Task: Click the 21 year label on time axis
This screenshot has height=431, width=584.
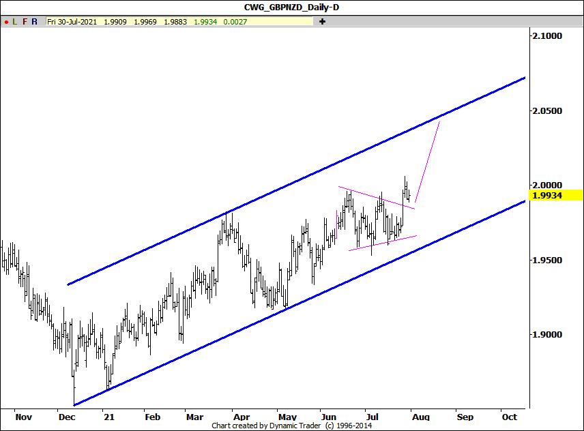Action: click(109, 417)
